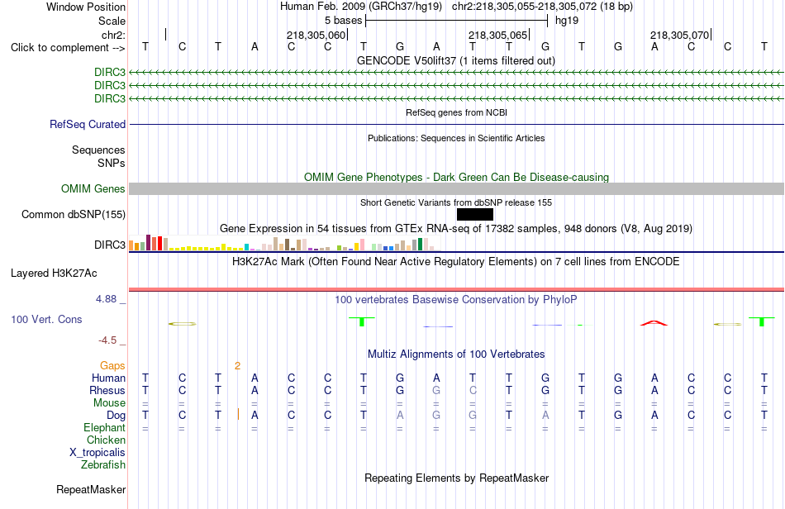785x509 pixels.
Task: Click the Sequences subtrack label
Action: 98,150
